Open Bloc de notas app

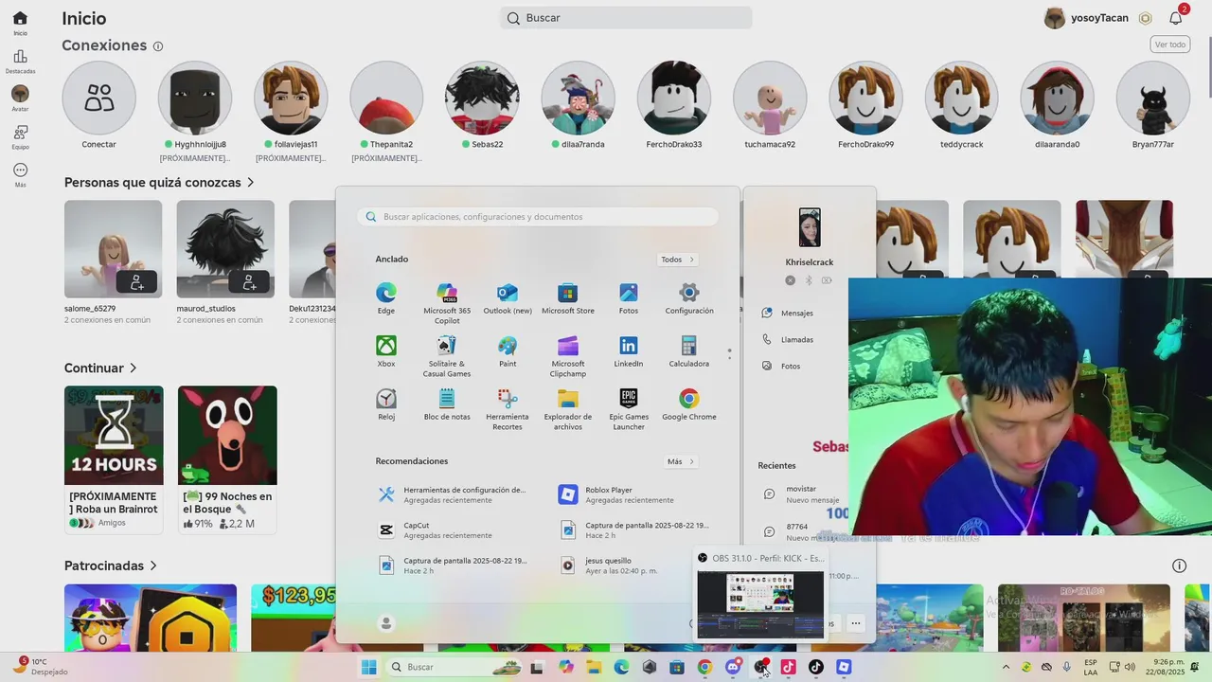447,404
